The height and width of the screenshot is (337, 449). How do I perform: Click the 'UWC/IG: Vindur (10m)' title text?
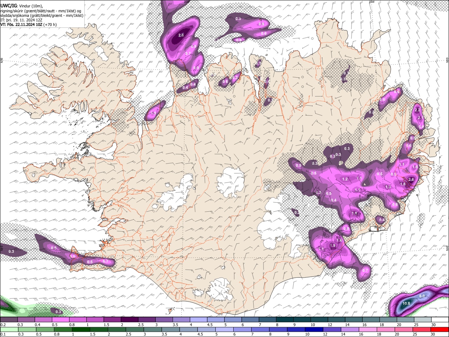pyautogui.click(x=22, y=6)
